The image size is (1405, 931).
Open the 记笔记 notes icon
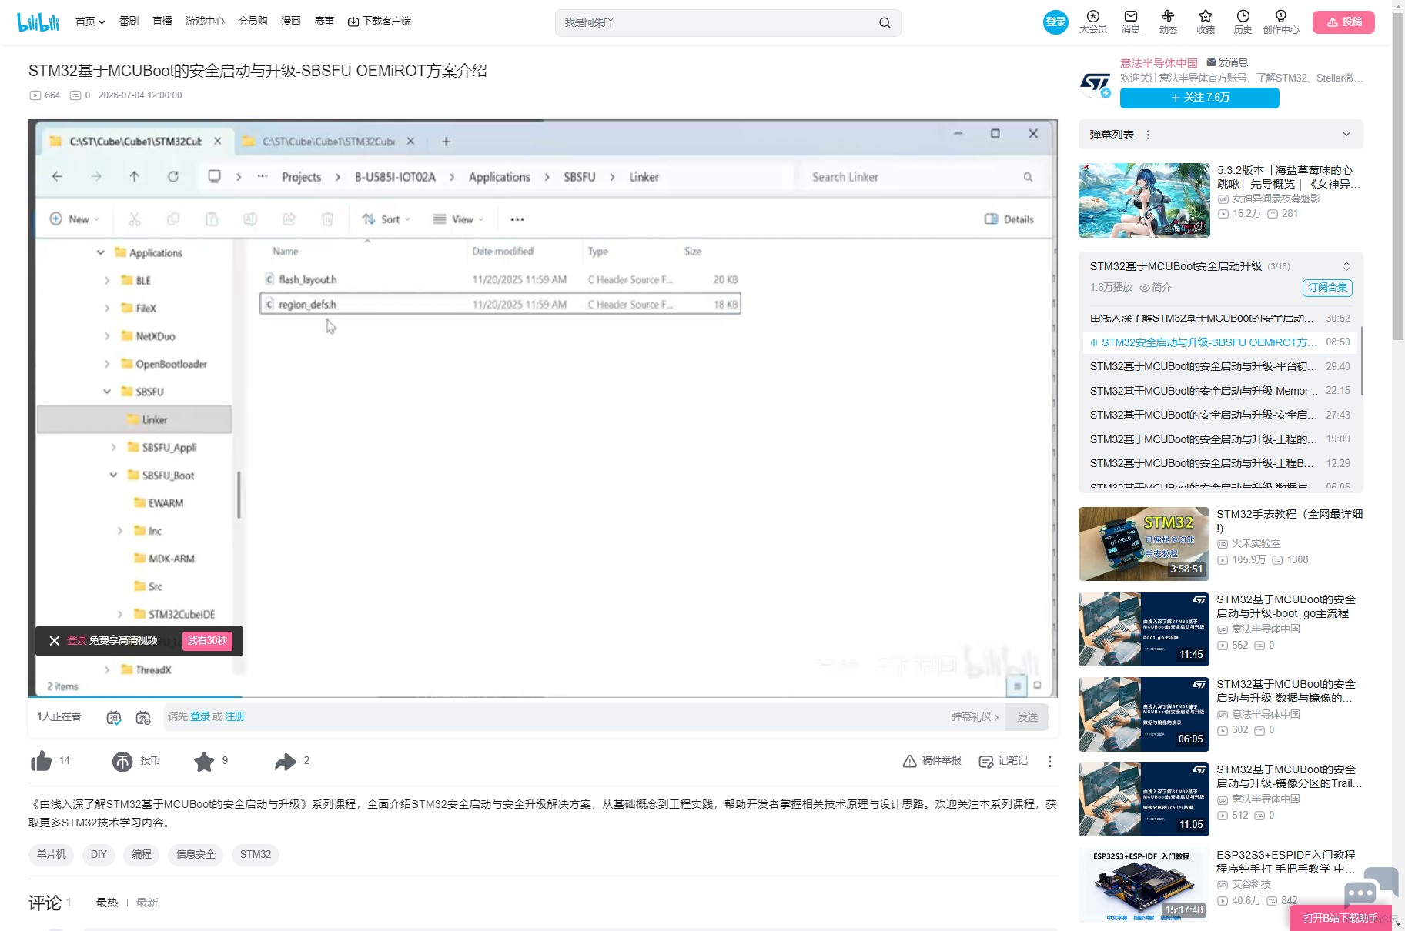pos(985,761)
